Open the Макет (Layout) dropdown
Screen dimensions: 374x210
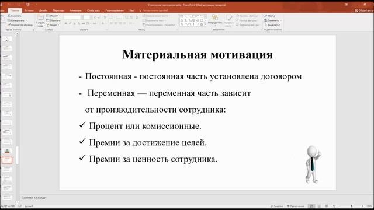click(53, 16)
